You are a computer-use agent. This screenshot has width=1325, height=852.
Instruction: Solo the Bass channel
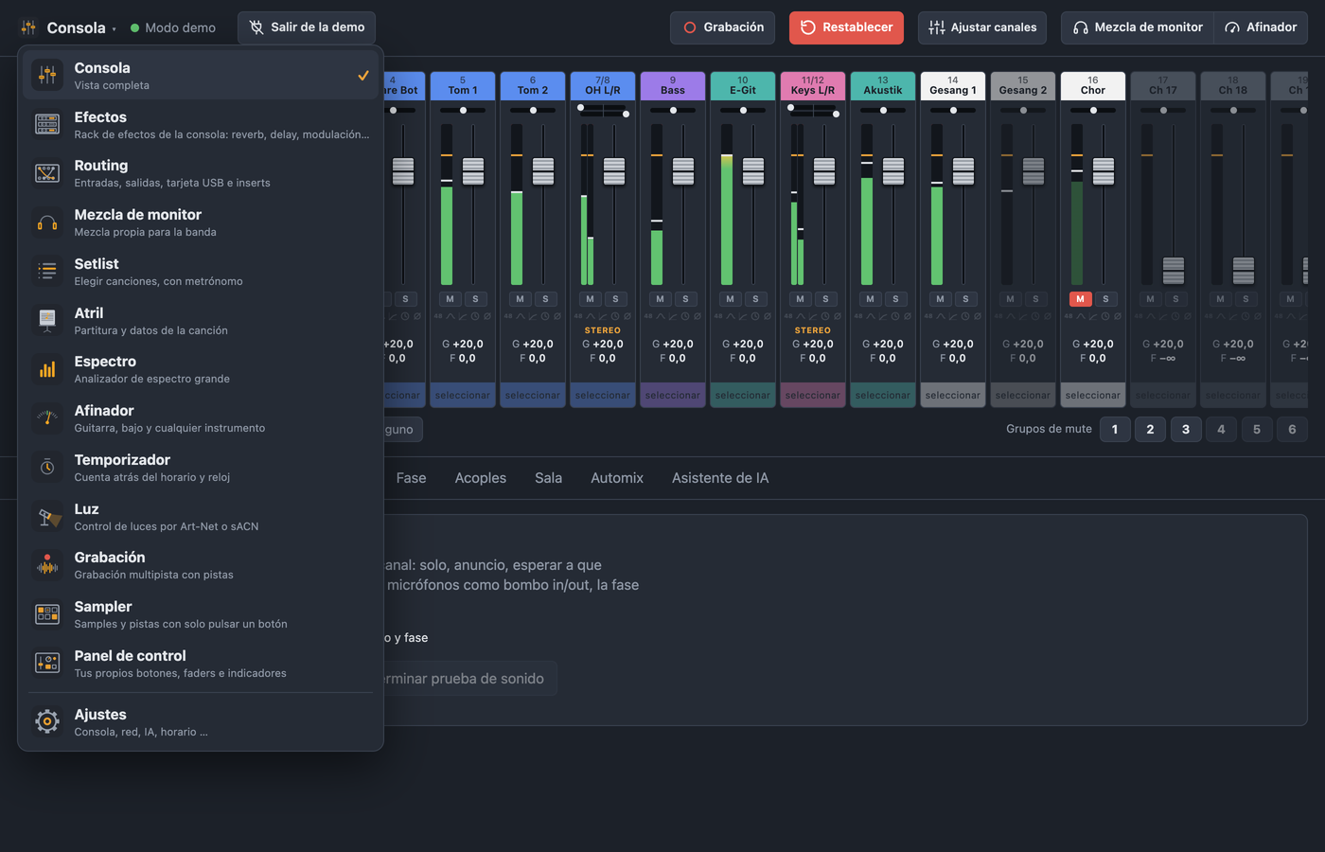(x=685, y=299)
